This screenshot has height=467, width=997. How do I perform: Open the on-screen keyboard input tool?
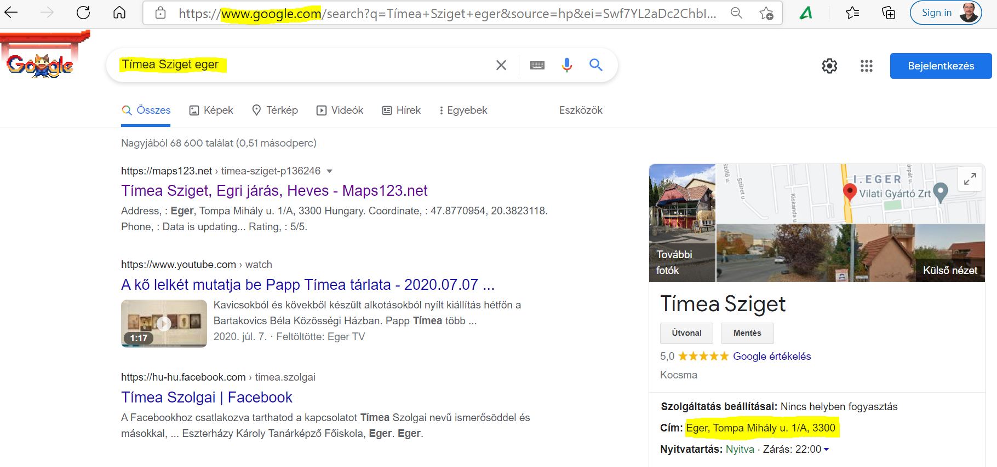[x=537, y=65]
